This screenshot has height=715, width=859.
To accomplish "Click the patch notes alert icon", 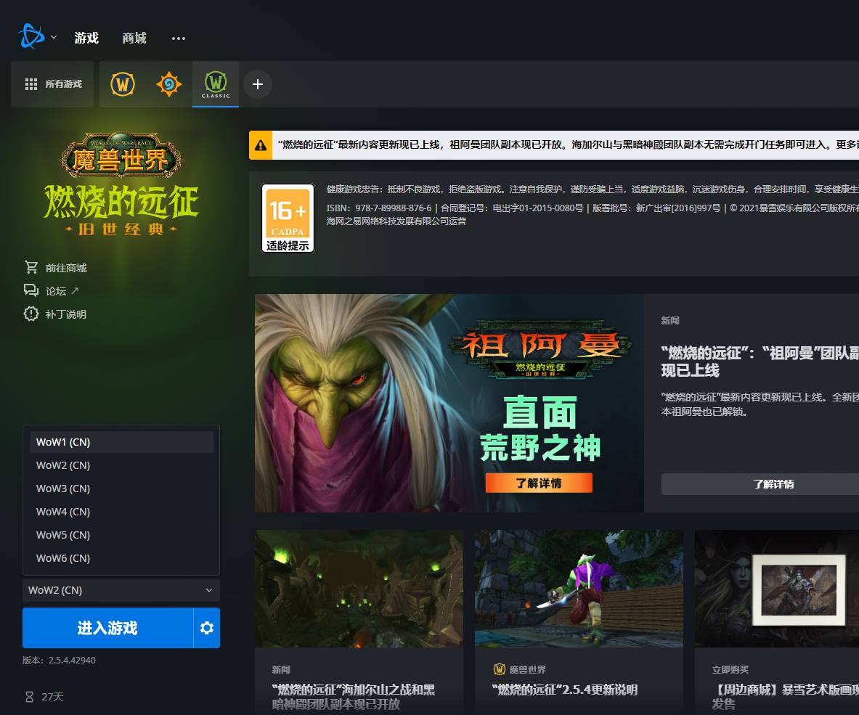I will coord(31,314).
